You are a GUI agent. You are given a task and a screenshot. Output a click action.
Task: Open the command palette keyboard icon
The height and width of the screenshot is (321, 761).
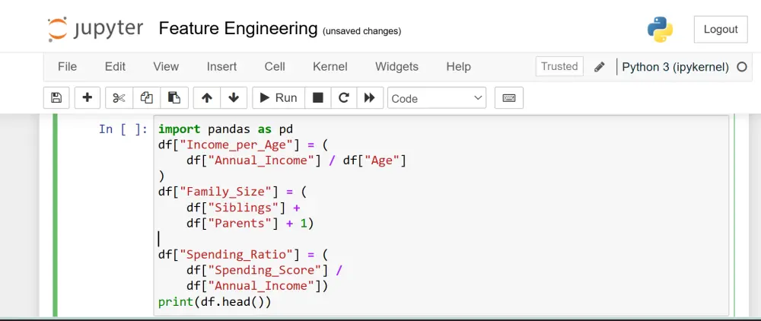click(x=508, y=98)
